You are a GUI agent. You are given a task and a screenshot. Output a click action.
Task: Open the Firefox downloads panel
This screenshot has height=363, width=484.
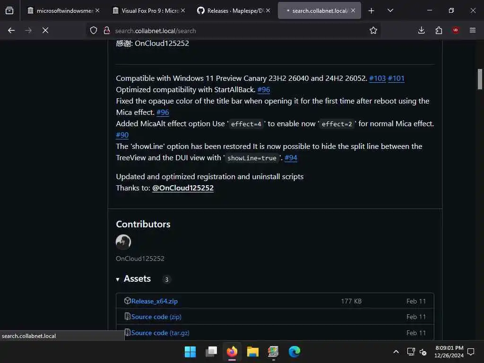click(421, 30)
